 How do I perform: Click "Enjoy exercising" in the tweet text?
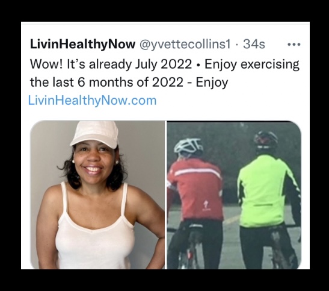tap(252, 64)
